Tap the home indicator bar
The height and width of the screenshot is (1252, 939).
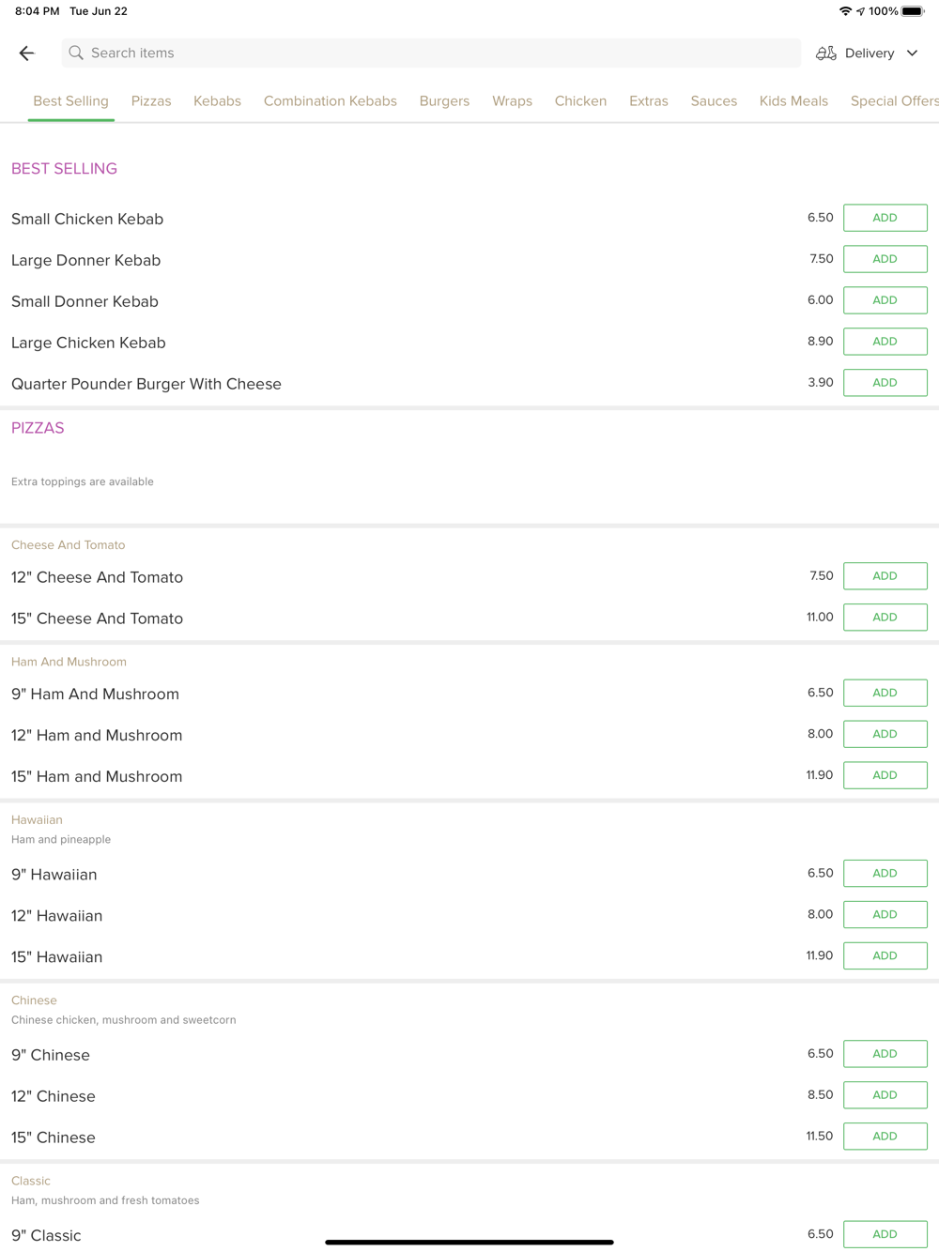tap(469, 1242)
